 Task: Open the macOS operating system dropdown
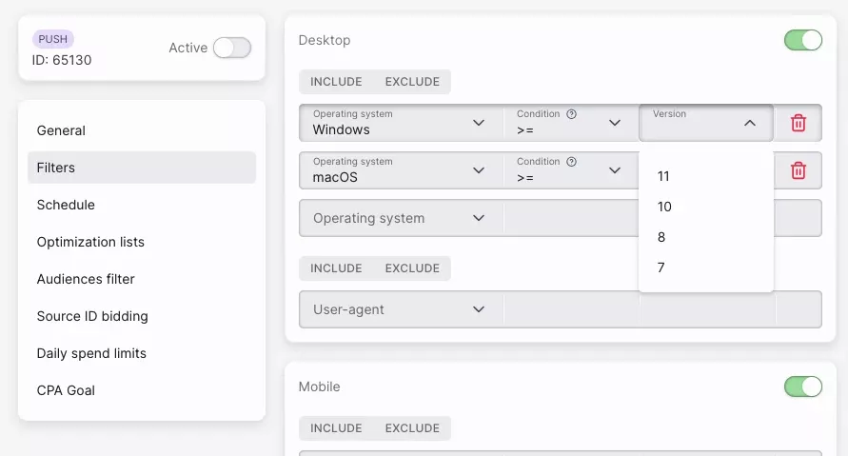point(401,170)
